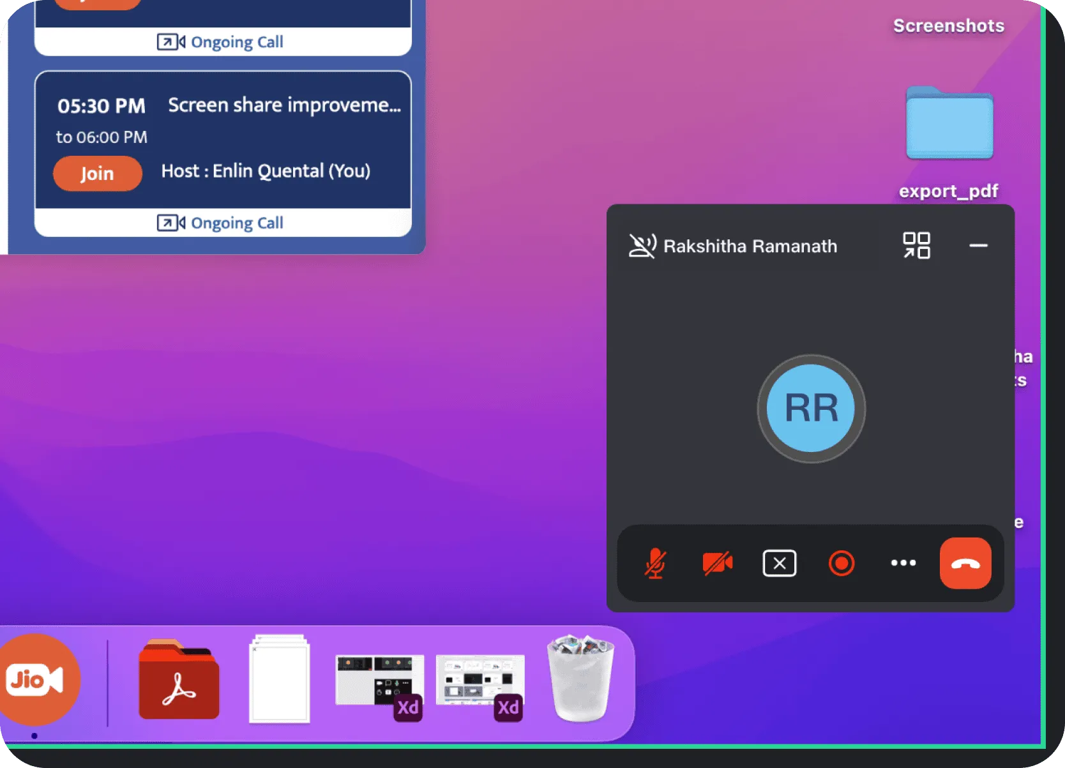The height and width of the screenshot is (768, 1065).
Task: Turn on the camera in call controls
Action: coord(717,563)
